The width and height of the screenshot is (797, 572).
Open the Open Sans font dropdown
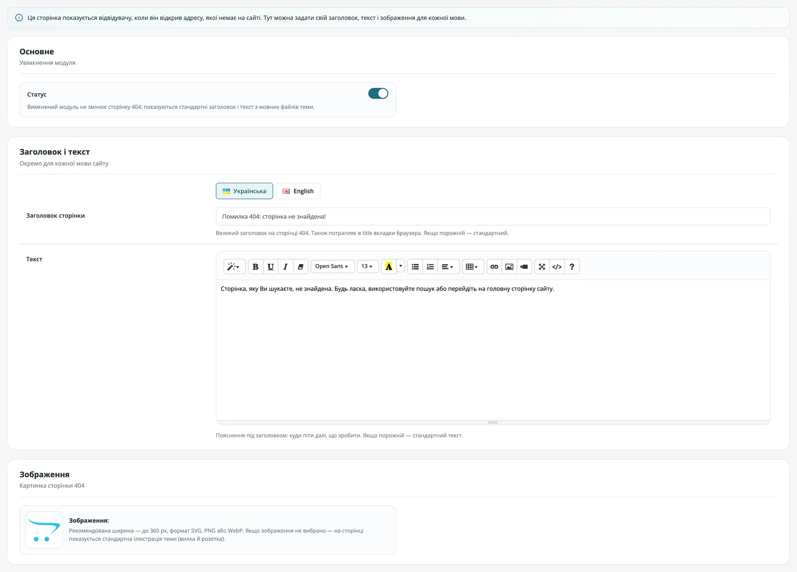[x=332, y=267]
